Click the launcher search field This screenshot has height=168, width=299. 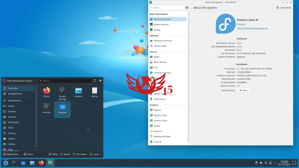click(65, 81)
